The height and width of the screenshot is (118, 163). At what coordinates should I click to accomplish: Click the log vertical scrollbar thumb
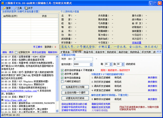pos(57,80)
